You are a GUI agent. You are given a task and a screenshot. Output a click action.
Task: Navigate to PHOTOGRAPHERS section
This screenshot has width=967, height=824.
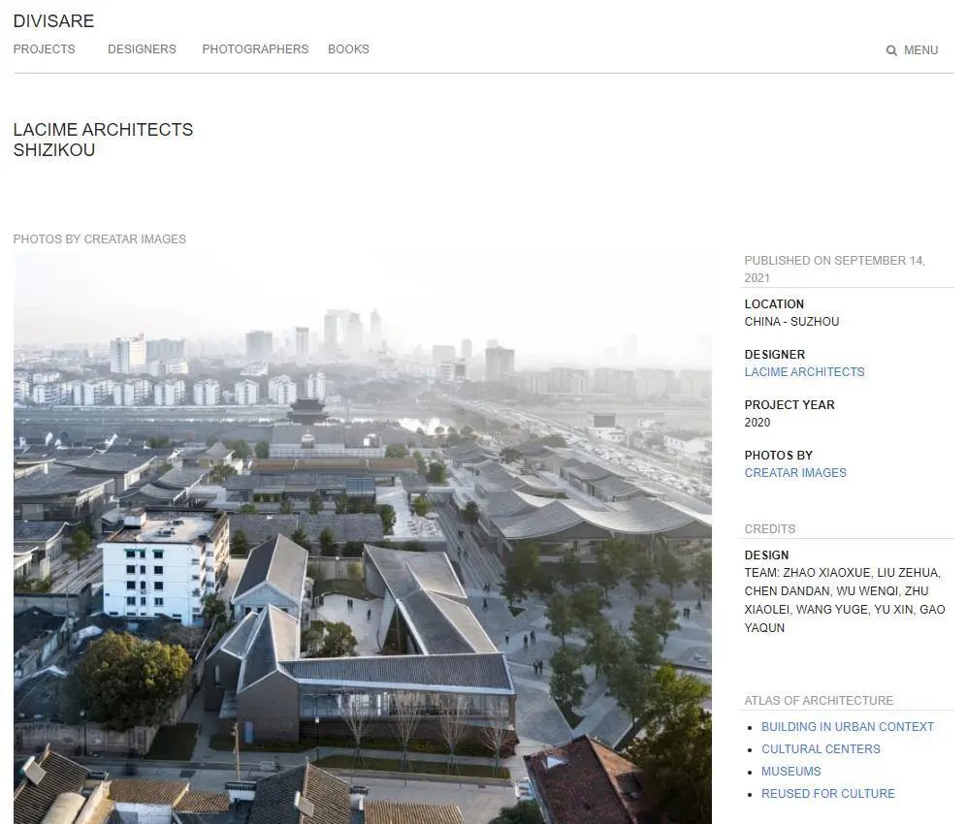tap(255, 49)
